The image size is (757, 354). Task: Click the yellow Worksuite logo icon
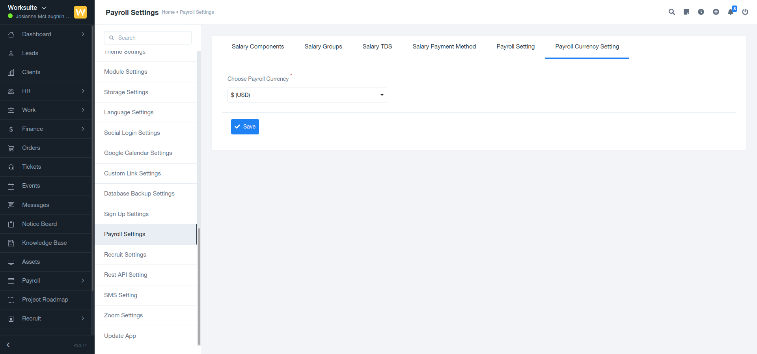tap(80, 12)
